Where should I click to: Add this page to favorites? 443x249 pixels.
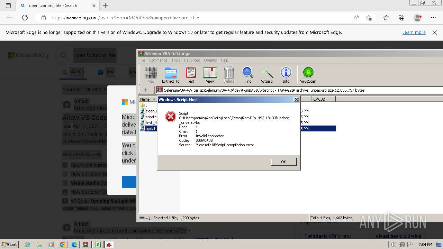click(369, 18)
